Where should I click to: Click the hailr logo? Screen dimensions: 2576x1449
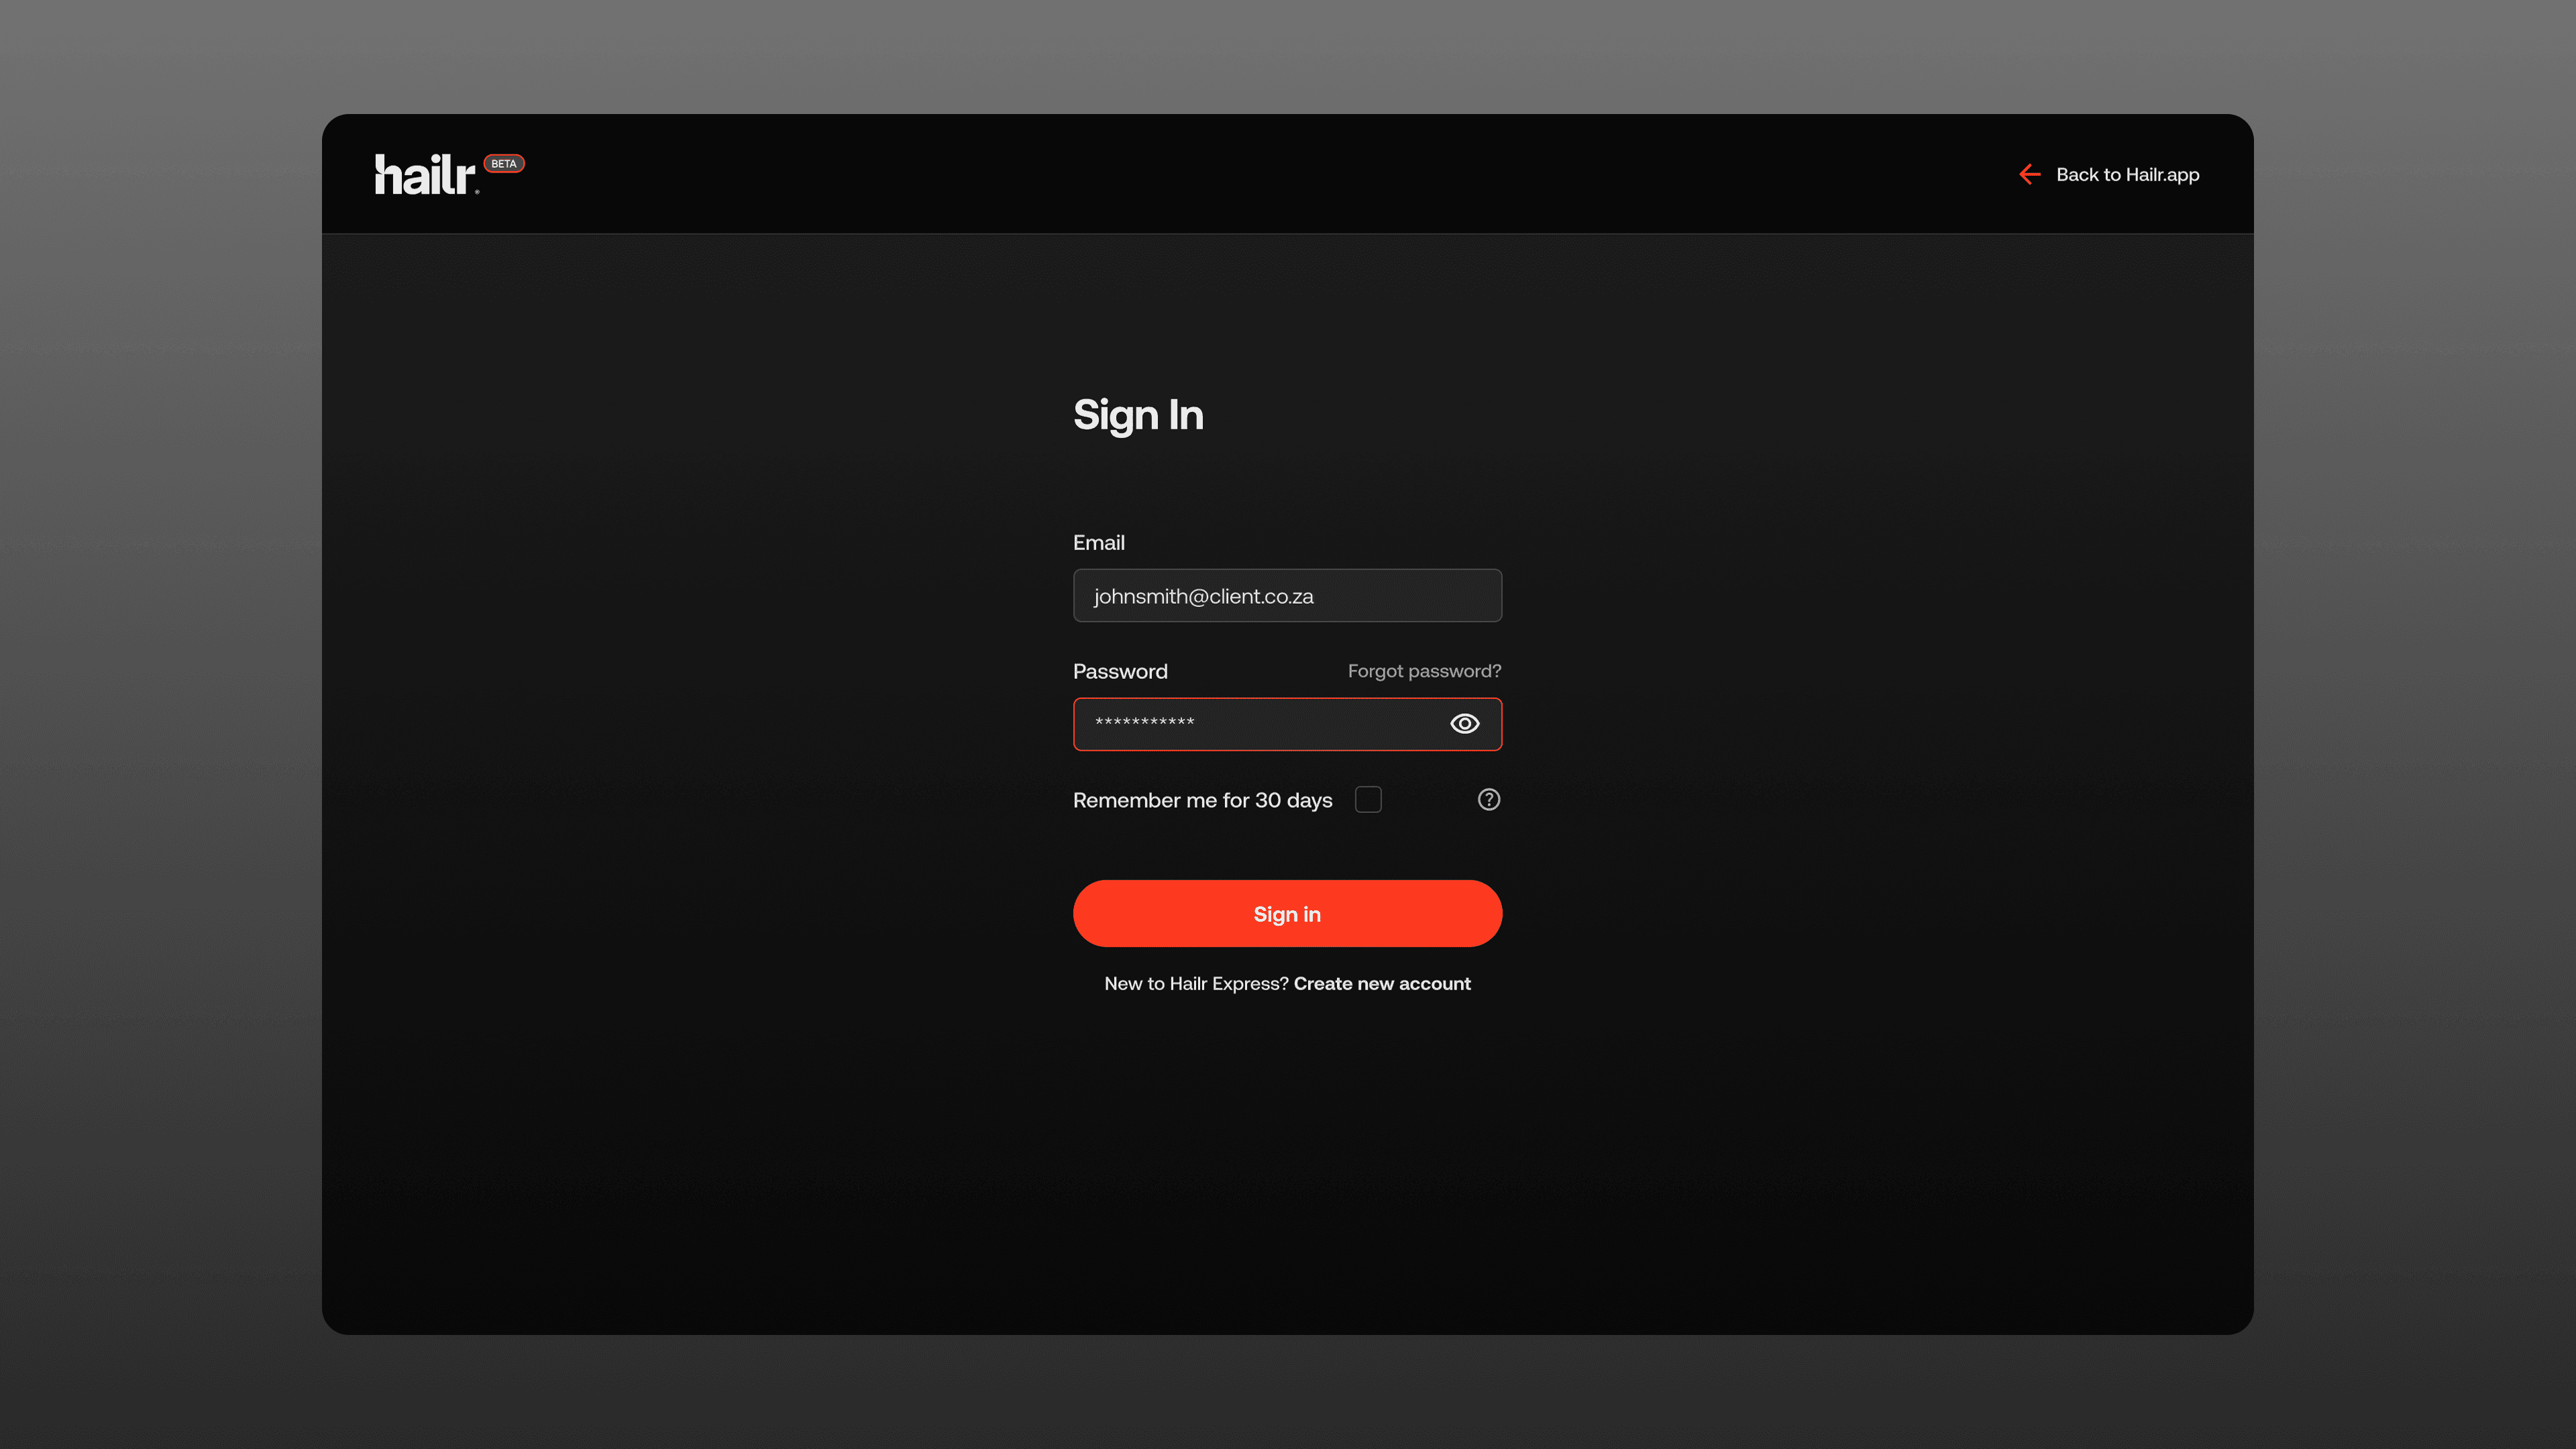(x=425, y=175)
